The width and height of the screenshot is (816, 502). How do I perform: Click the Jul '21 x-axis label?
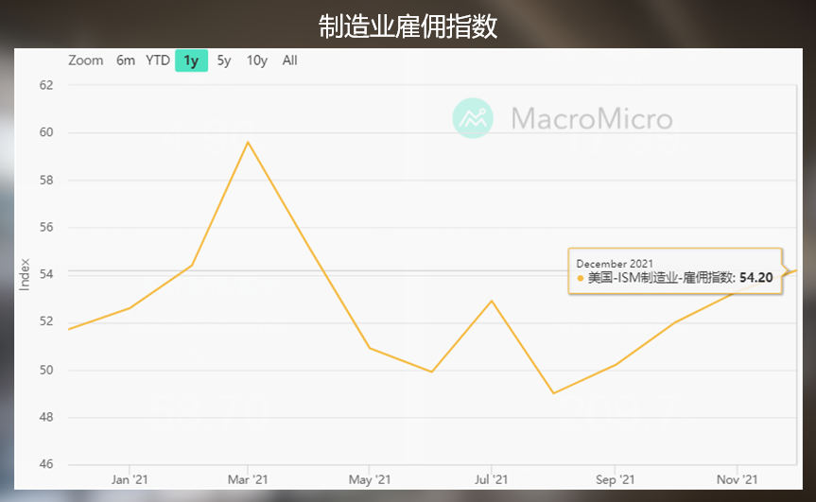coord(491,479)
